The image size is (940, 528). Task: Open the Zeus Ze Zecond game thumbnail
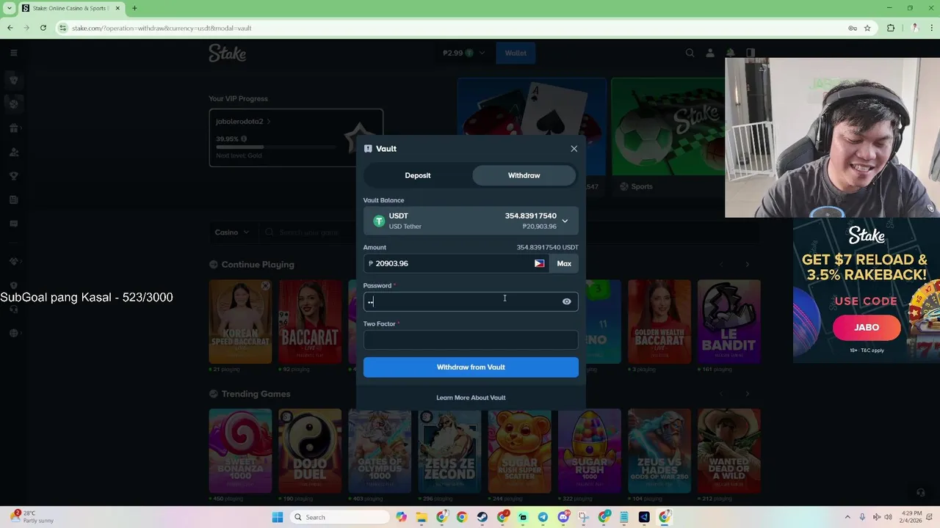pyautogui.click(x=449, y=450)
